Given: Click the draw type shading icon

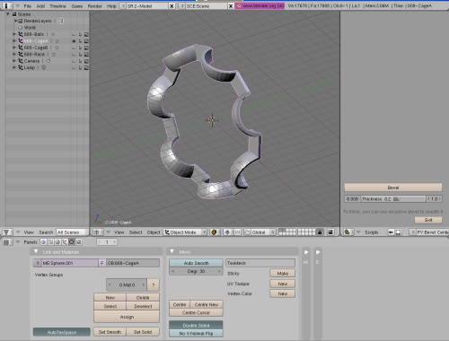Looking at the screenshot, I should point(215,232).
